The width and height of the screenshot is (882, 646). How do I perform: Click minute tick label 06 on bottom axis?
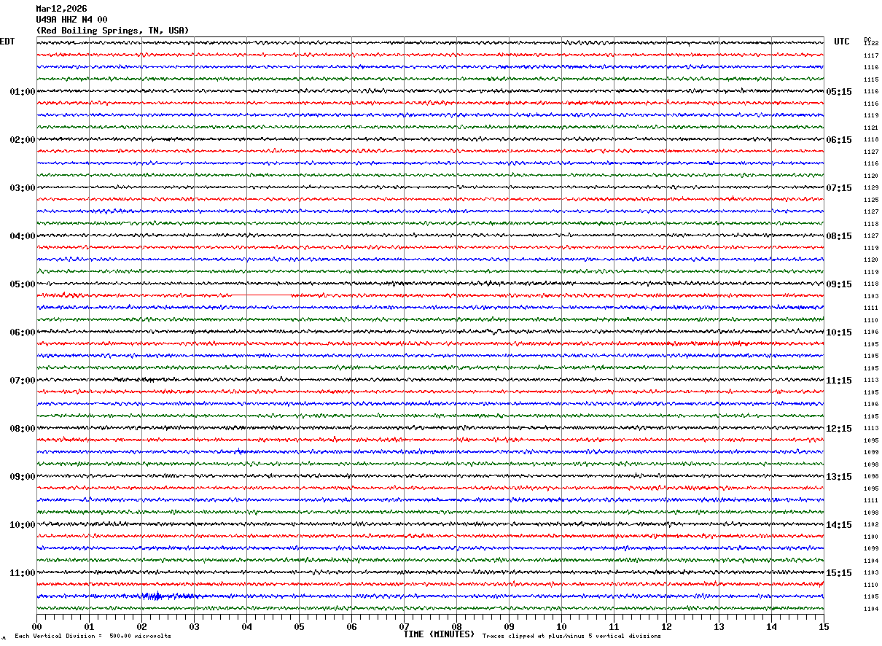tap(351, 627)
